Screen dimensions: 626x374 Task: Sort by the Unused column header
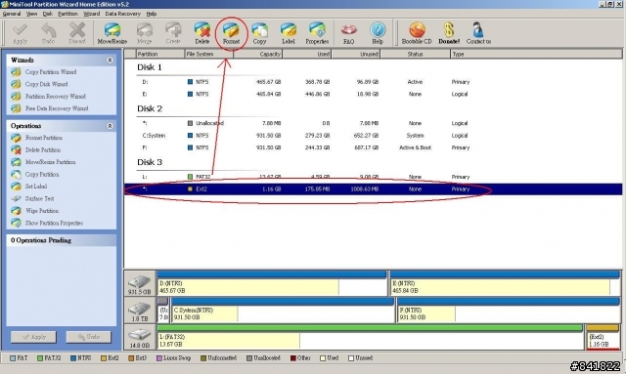pos(356,54)
